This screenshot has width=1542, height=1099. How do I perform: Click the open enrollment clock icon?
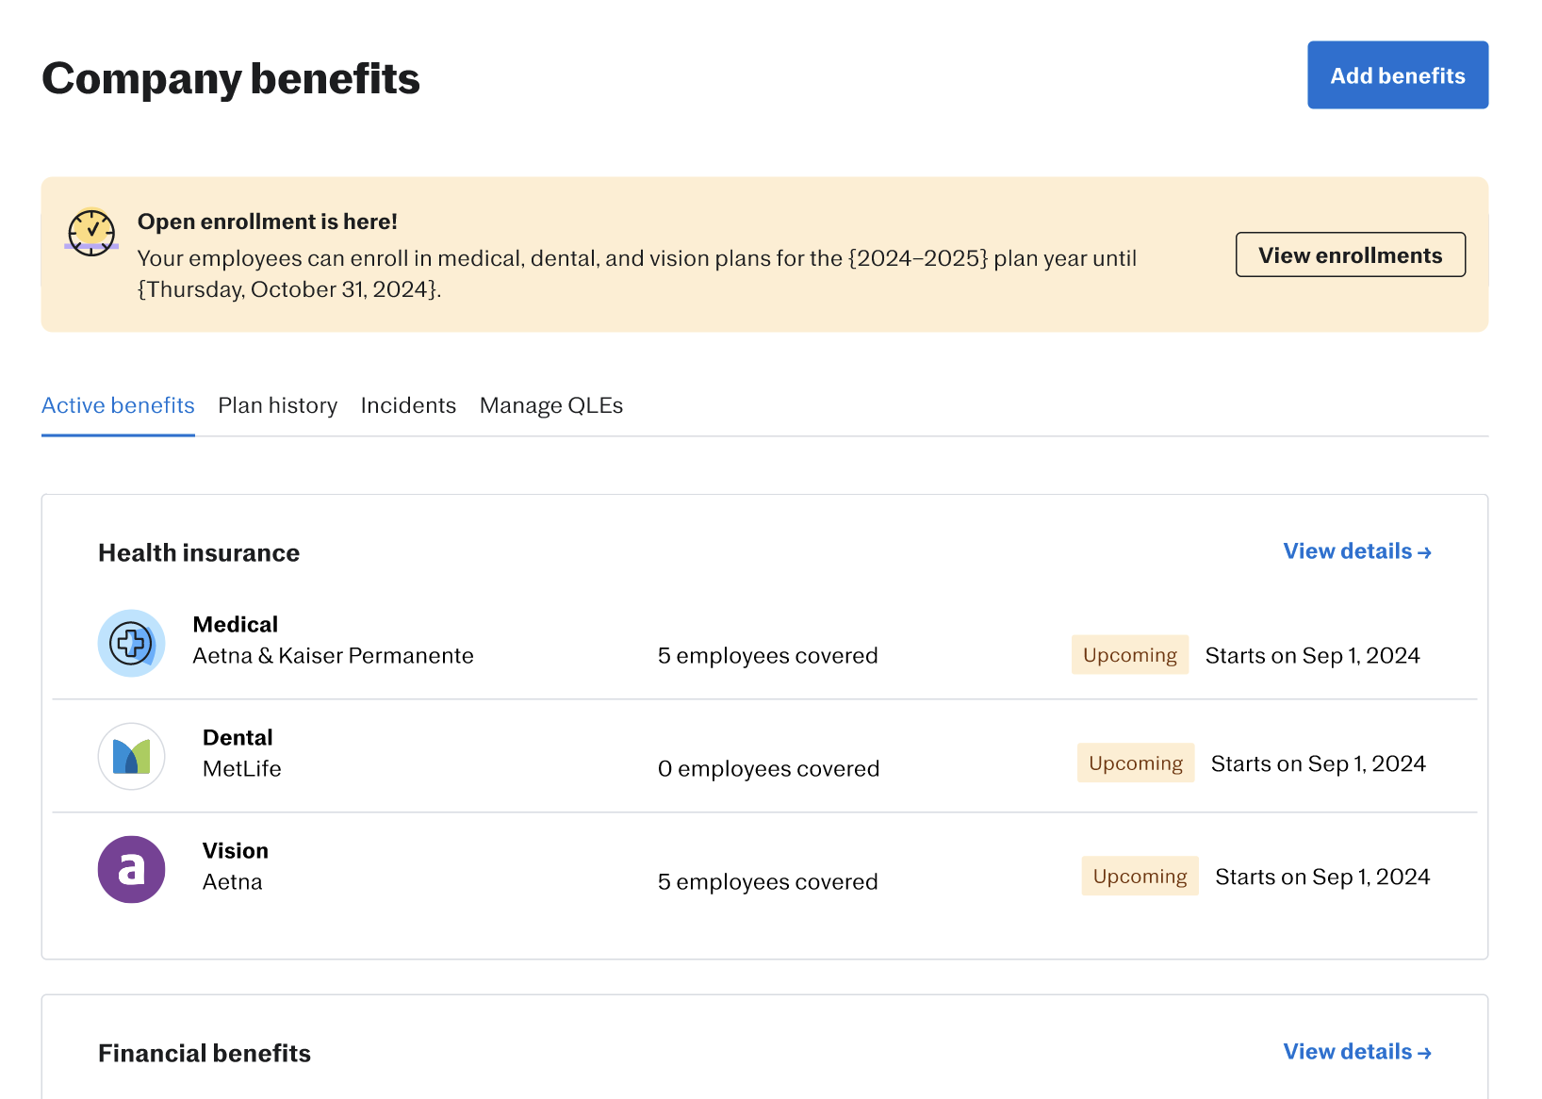[91, 232]
